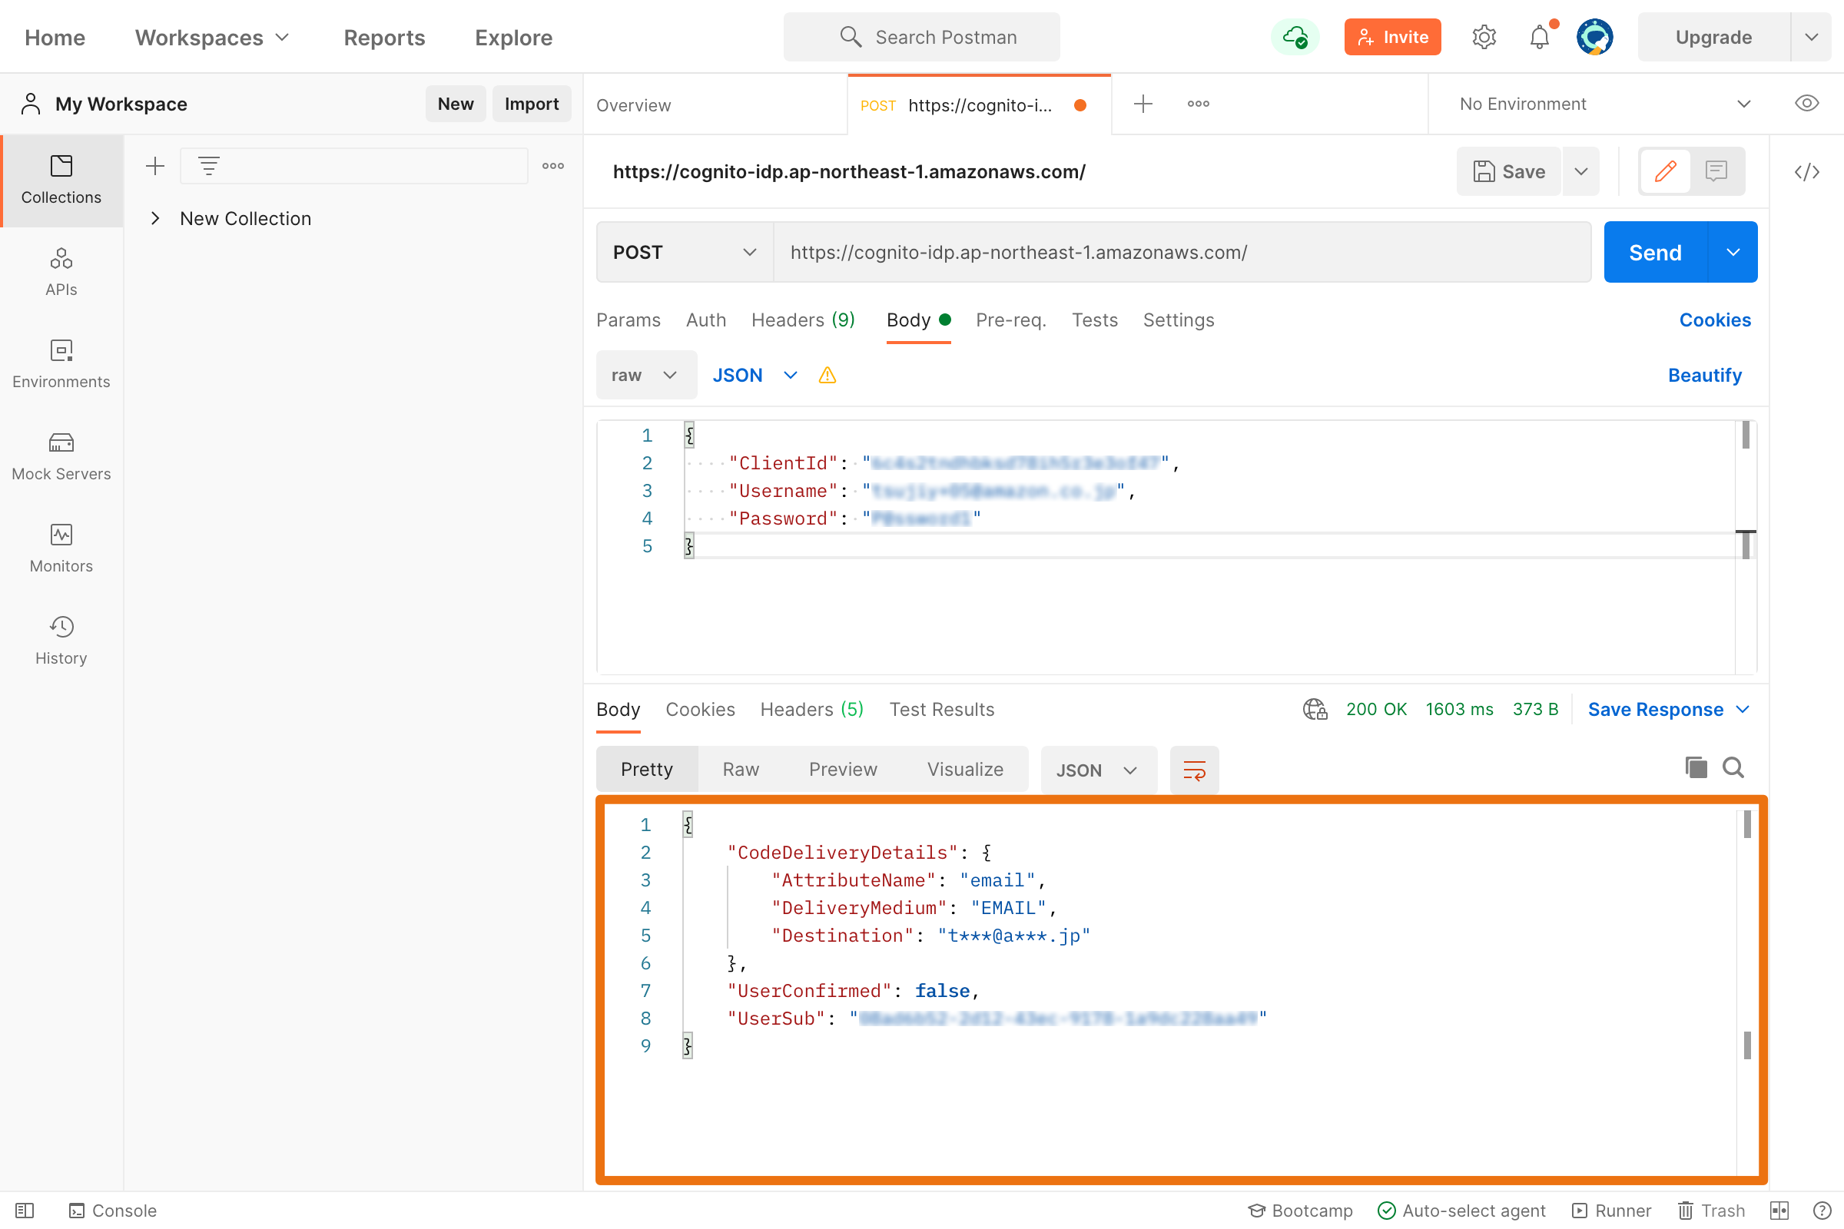Click the Import button
The height and width of the screenshot is (1229, 1844).
point(532,104)
